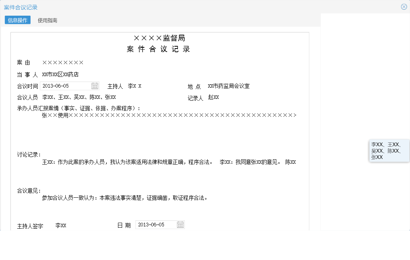The image size is (410, 260).
Task: Switch to the 使用指南 tab
Action: tap(47, 20)
